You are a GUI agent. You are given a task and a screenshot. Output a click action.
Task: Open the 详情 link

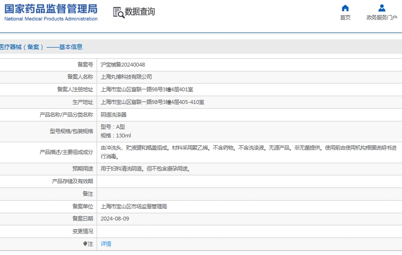[x=106, y=244]
